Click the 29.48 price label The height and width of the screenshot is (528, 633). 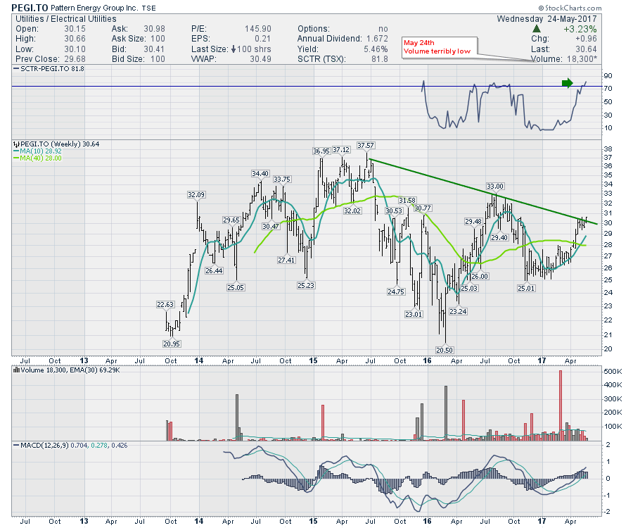tap(473, 221)
